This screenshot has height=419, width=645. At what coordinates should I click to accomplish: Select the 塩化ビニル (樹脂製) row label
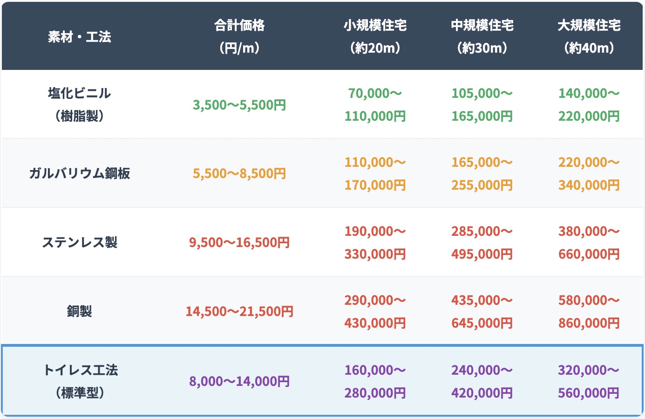(x=80, y=104)
